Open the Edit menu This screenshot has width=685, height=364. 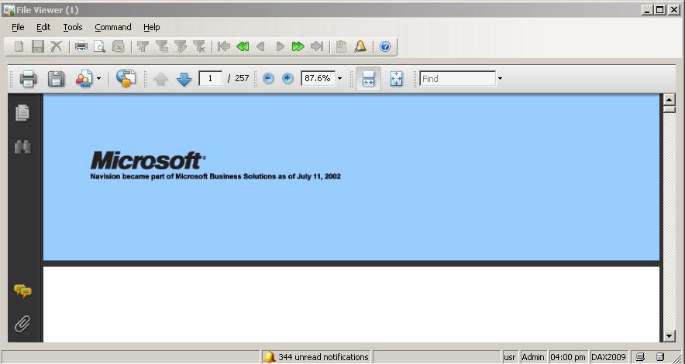(x=43, y=27)
